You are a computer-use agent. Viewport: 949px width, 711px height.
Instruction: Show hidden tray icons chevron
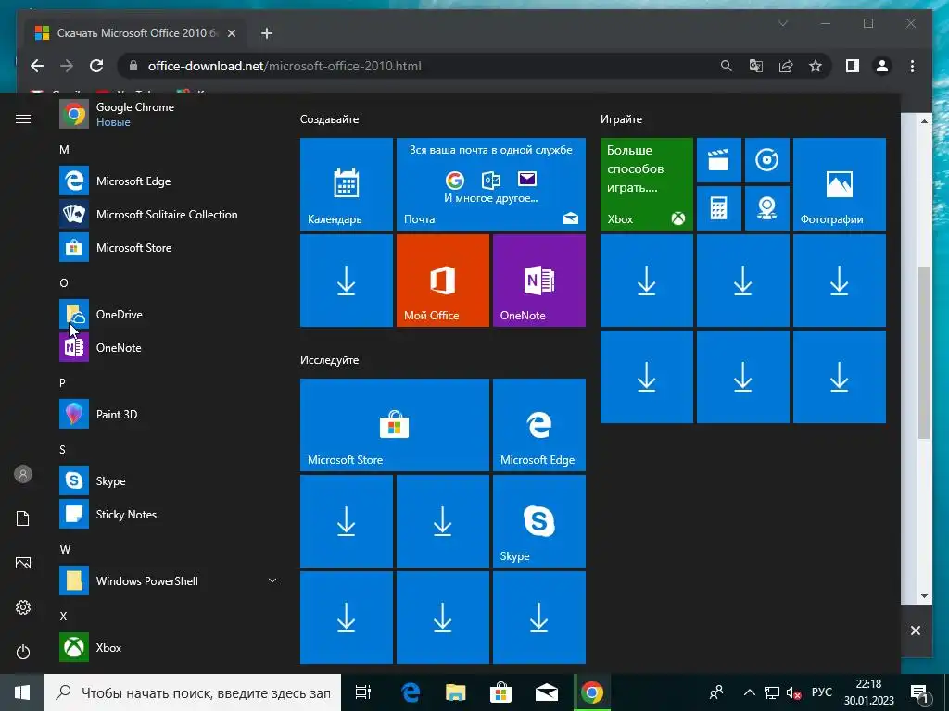[x=749, y=692]
